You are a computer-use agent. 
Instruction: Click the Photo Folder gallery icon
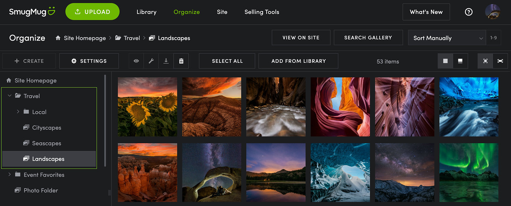pyautogui.click(x=18, y=190)
